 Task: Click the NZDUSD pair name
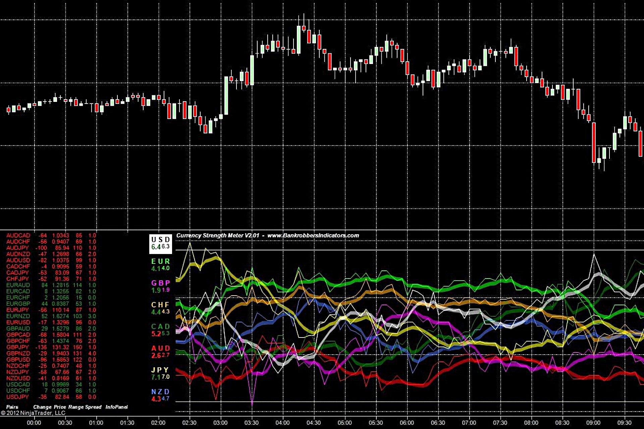(x=18, y=378)
